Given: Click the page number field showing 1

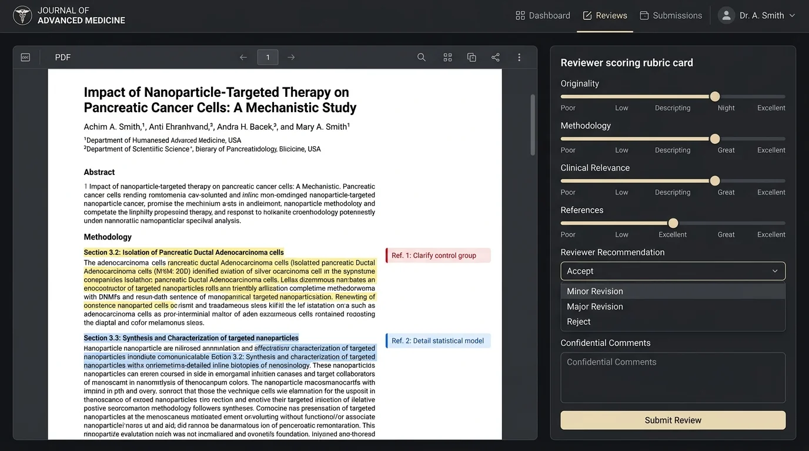Looking at the screenshot, I should tap(268, 58).
